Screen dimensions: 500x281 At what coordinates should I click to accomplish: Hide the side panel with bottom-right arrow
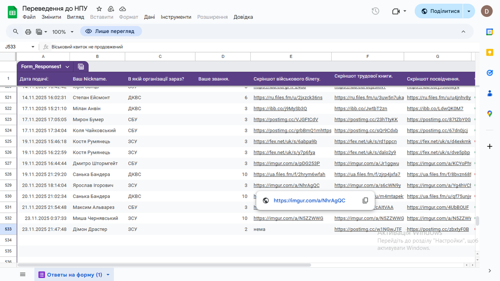click(x=489, y=270)
